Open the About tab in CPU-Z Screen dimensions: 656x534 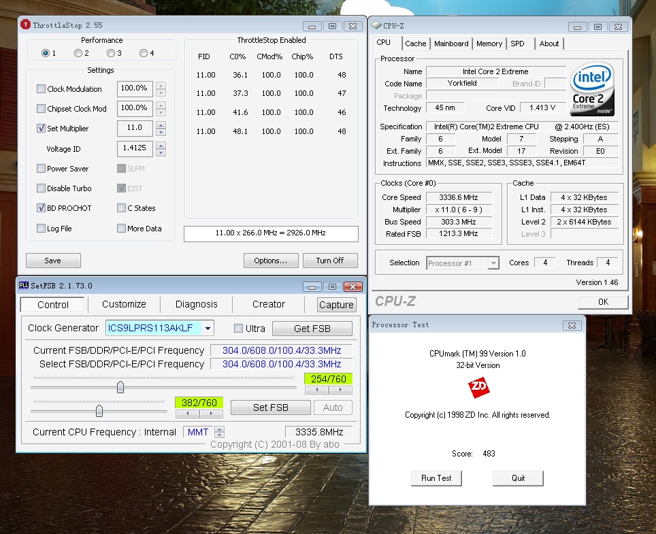[549, 44]
